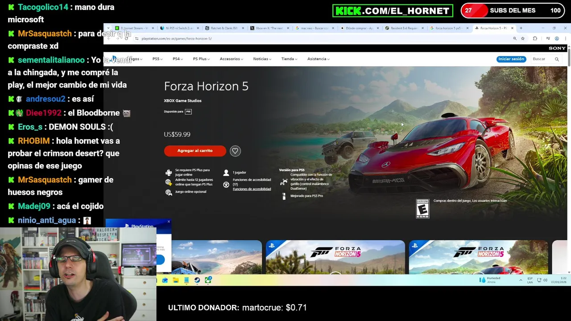This screenshot has height=321, width=571.
Task: Open the middle Forza Horizon 5 edition card
Action: click(x=335, y=257)
